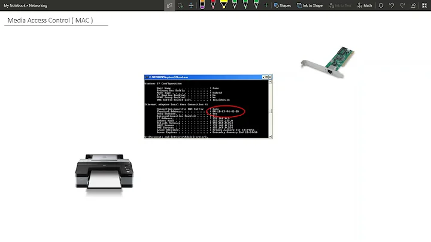Activate Ink to Shape
Screen dimensions: 431x242
(x=309, y=5)
